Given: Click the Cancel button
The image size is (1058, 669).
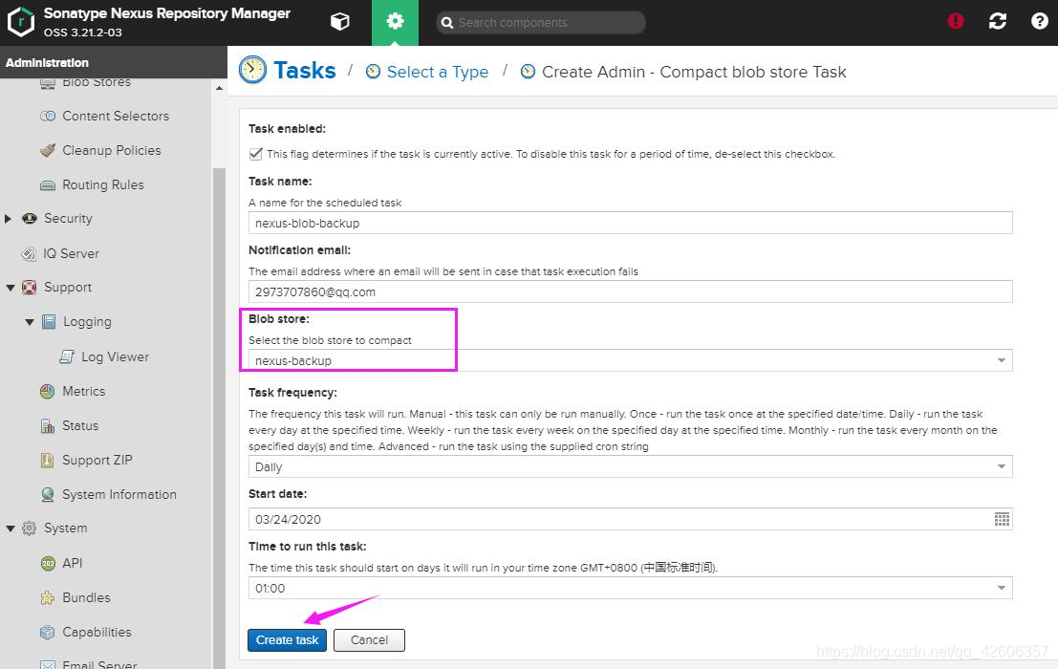Looking at the screenshot, I should 369,640.
